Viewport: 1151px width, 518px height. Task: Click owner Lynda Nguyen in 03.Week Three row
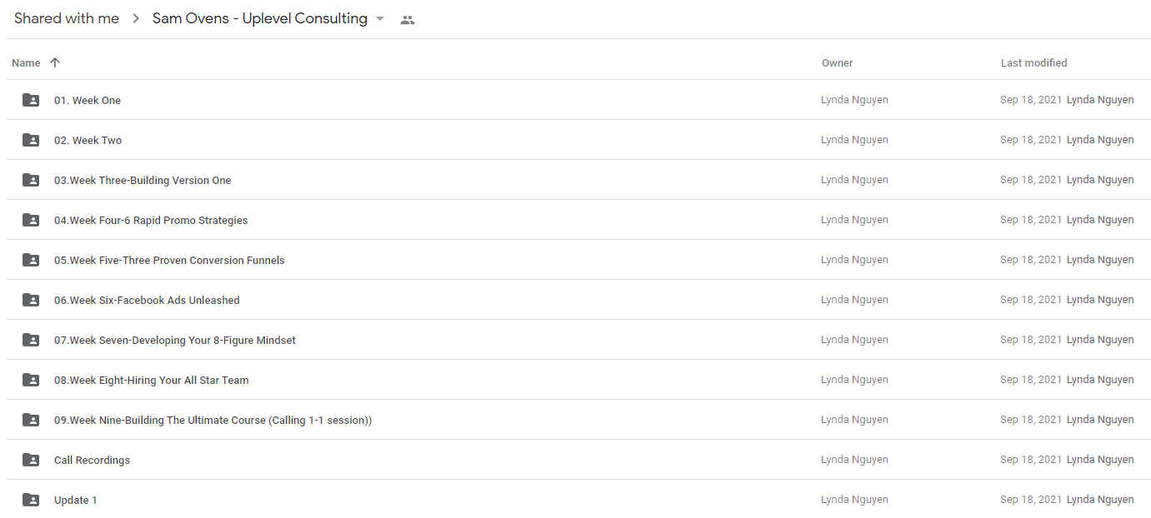854,180
